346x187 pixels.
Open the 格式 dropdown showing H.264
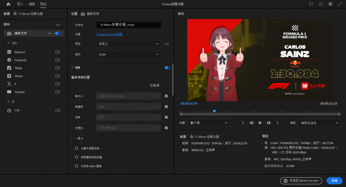[129, 55]
